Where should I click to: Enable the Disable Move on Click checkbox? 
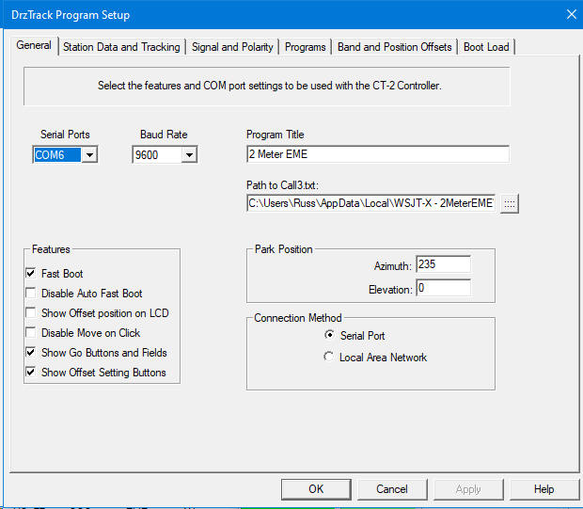tap(32, 333)
